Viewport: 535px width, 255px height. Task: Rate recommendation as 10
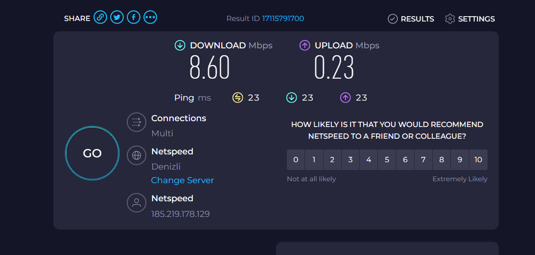point(478,160)
